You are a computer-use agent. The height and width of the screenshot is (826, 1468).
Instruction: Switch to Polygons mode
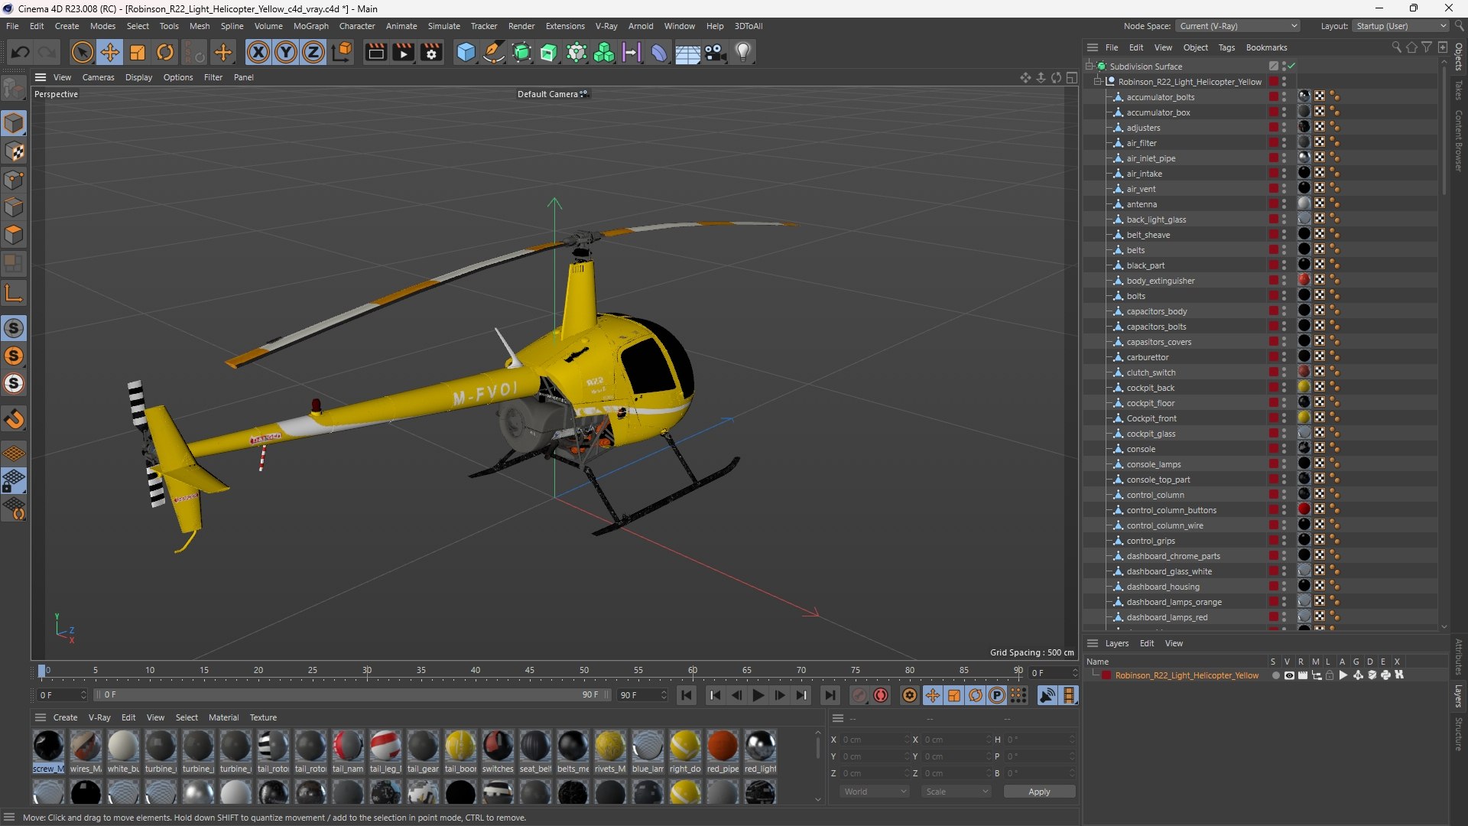(x=14, y=235)
